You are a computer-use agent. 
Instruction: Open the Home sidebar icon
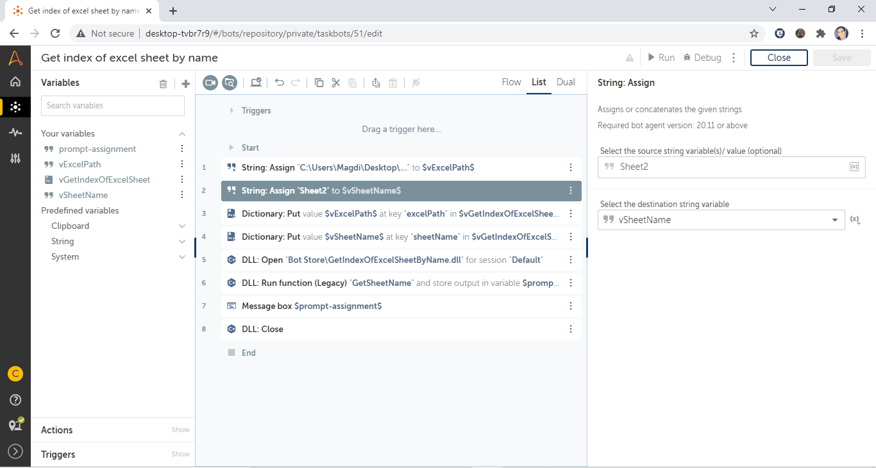coord(15,82)
